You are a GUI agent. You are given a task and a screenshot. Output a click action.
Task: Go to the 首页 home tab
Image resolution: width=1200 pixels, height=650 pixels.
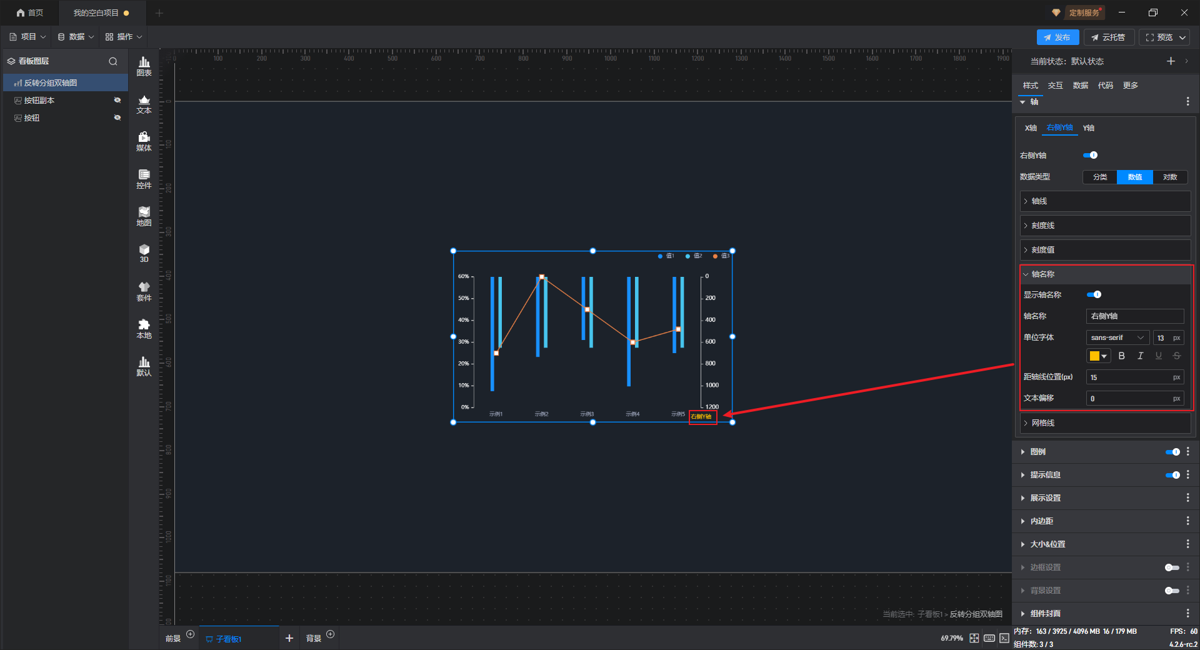[x=30, y=12]
